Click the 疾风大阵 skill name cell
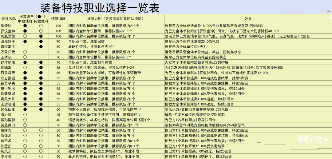332x159 pixels. click(x=9, y=99)
